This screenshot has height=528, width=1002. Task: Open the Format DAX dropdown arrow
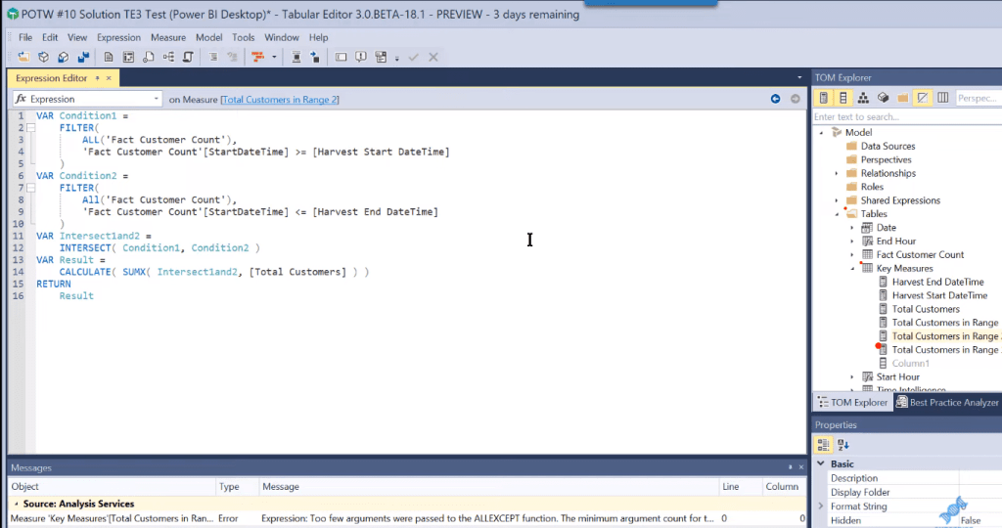[274, 58]
